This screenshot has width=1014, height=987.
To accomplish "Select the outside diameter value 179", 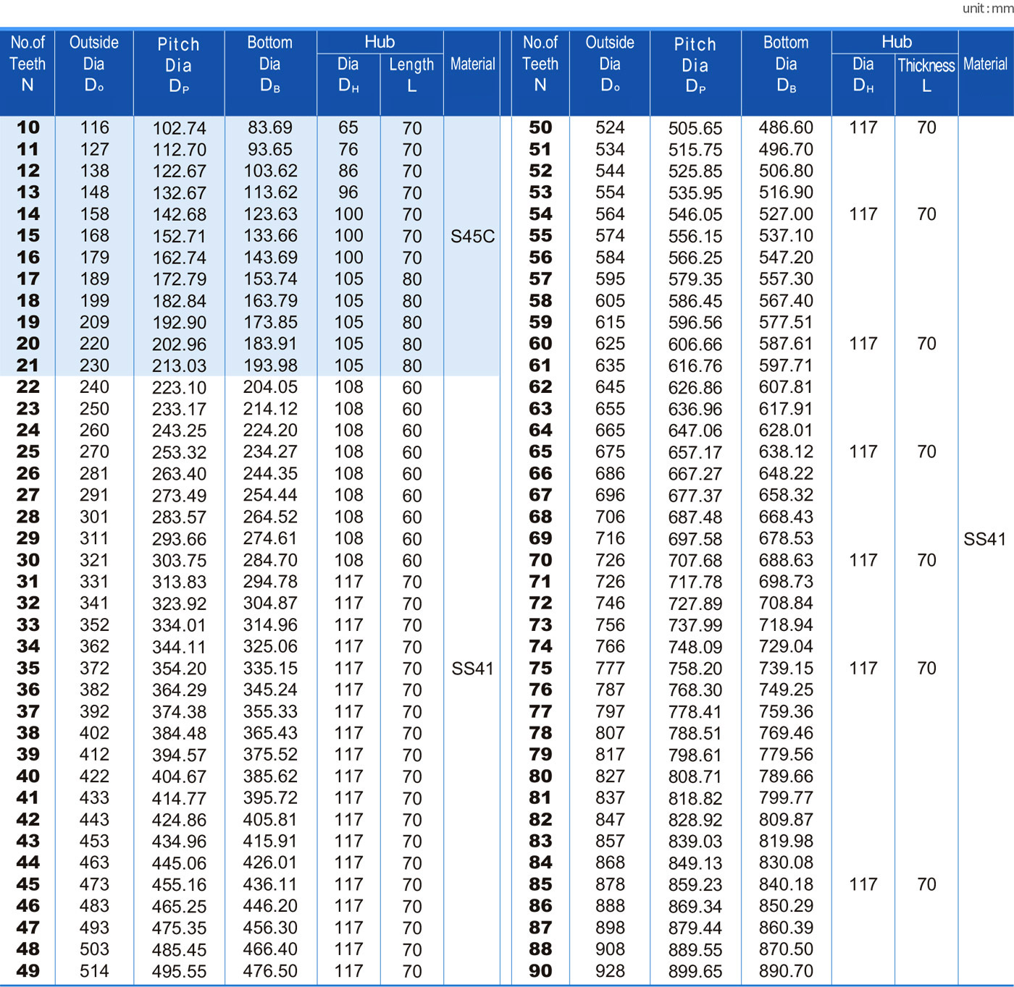I will pos(94,257).
